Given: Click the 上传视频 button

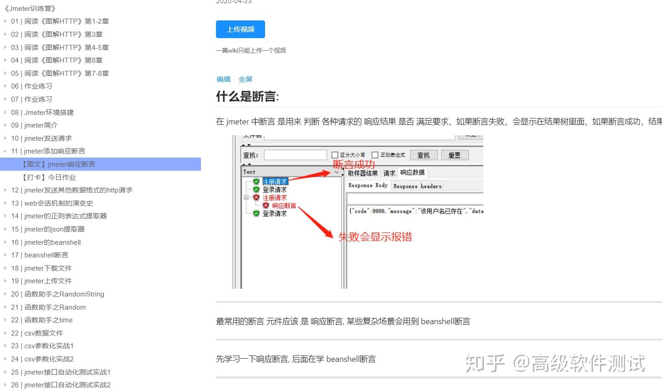Looking at the screenshot, I should pyautogui.click(x=240, y=29).
